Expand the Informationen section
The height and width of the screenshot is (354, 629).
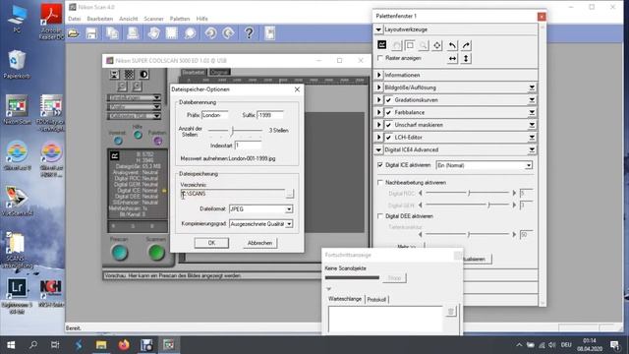pyautogui.click(x=378, y=75)
